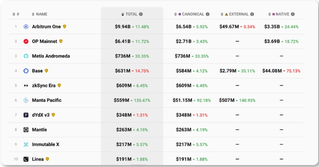Click the shield badge beside Base
The image size is (319, 167).
[x=47, y=71]
